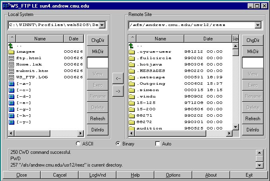270x181 pixels.
Task: Select the [-a-] drive icon
Action: (11, 84)
